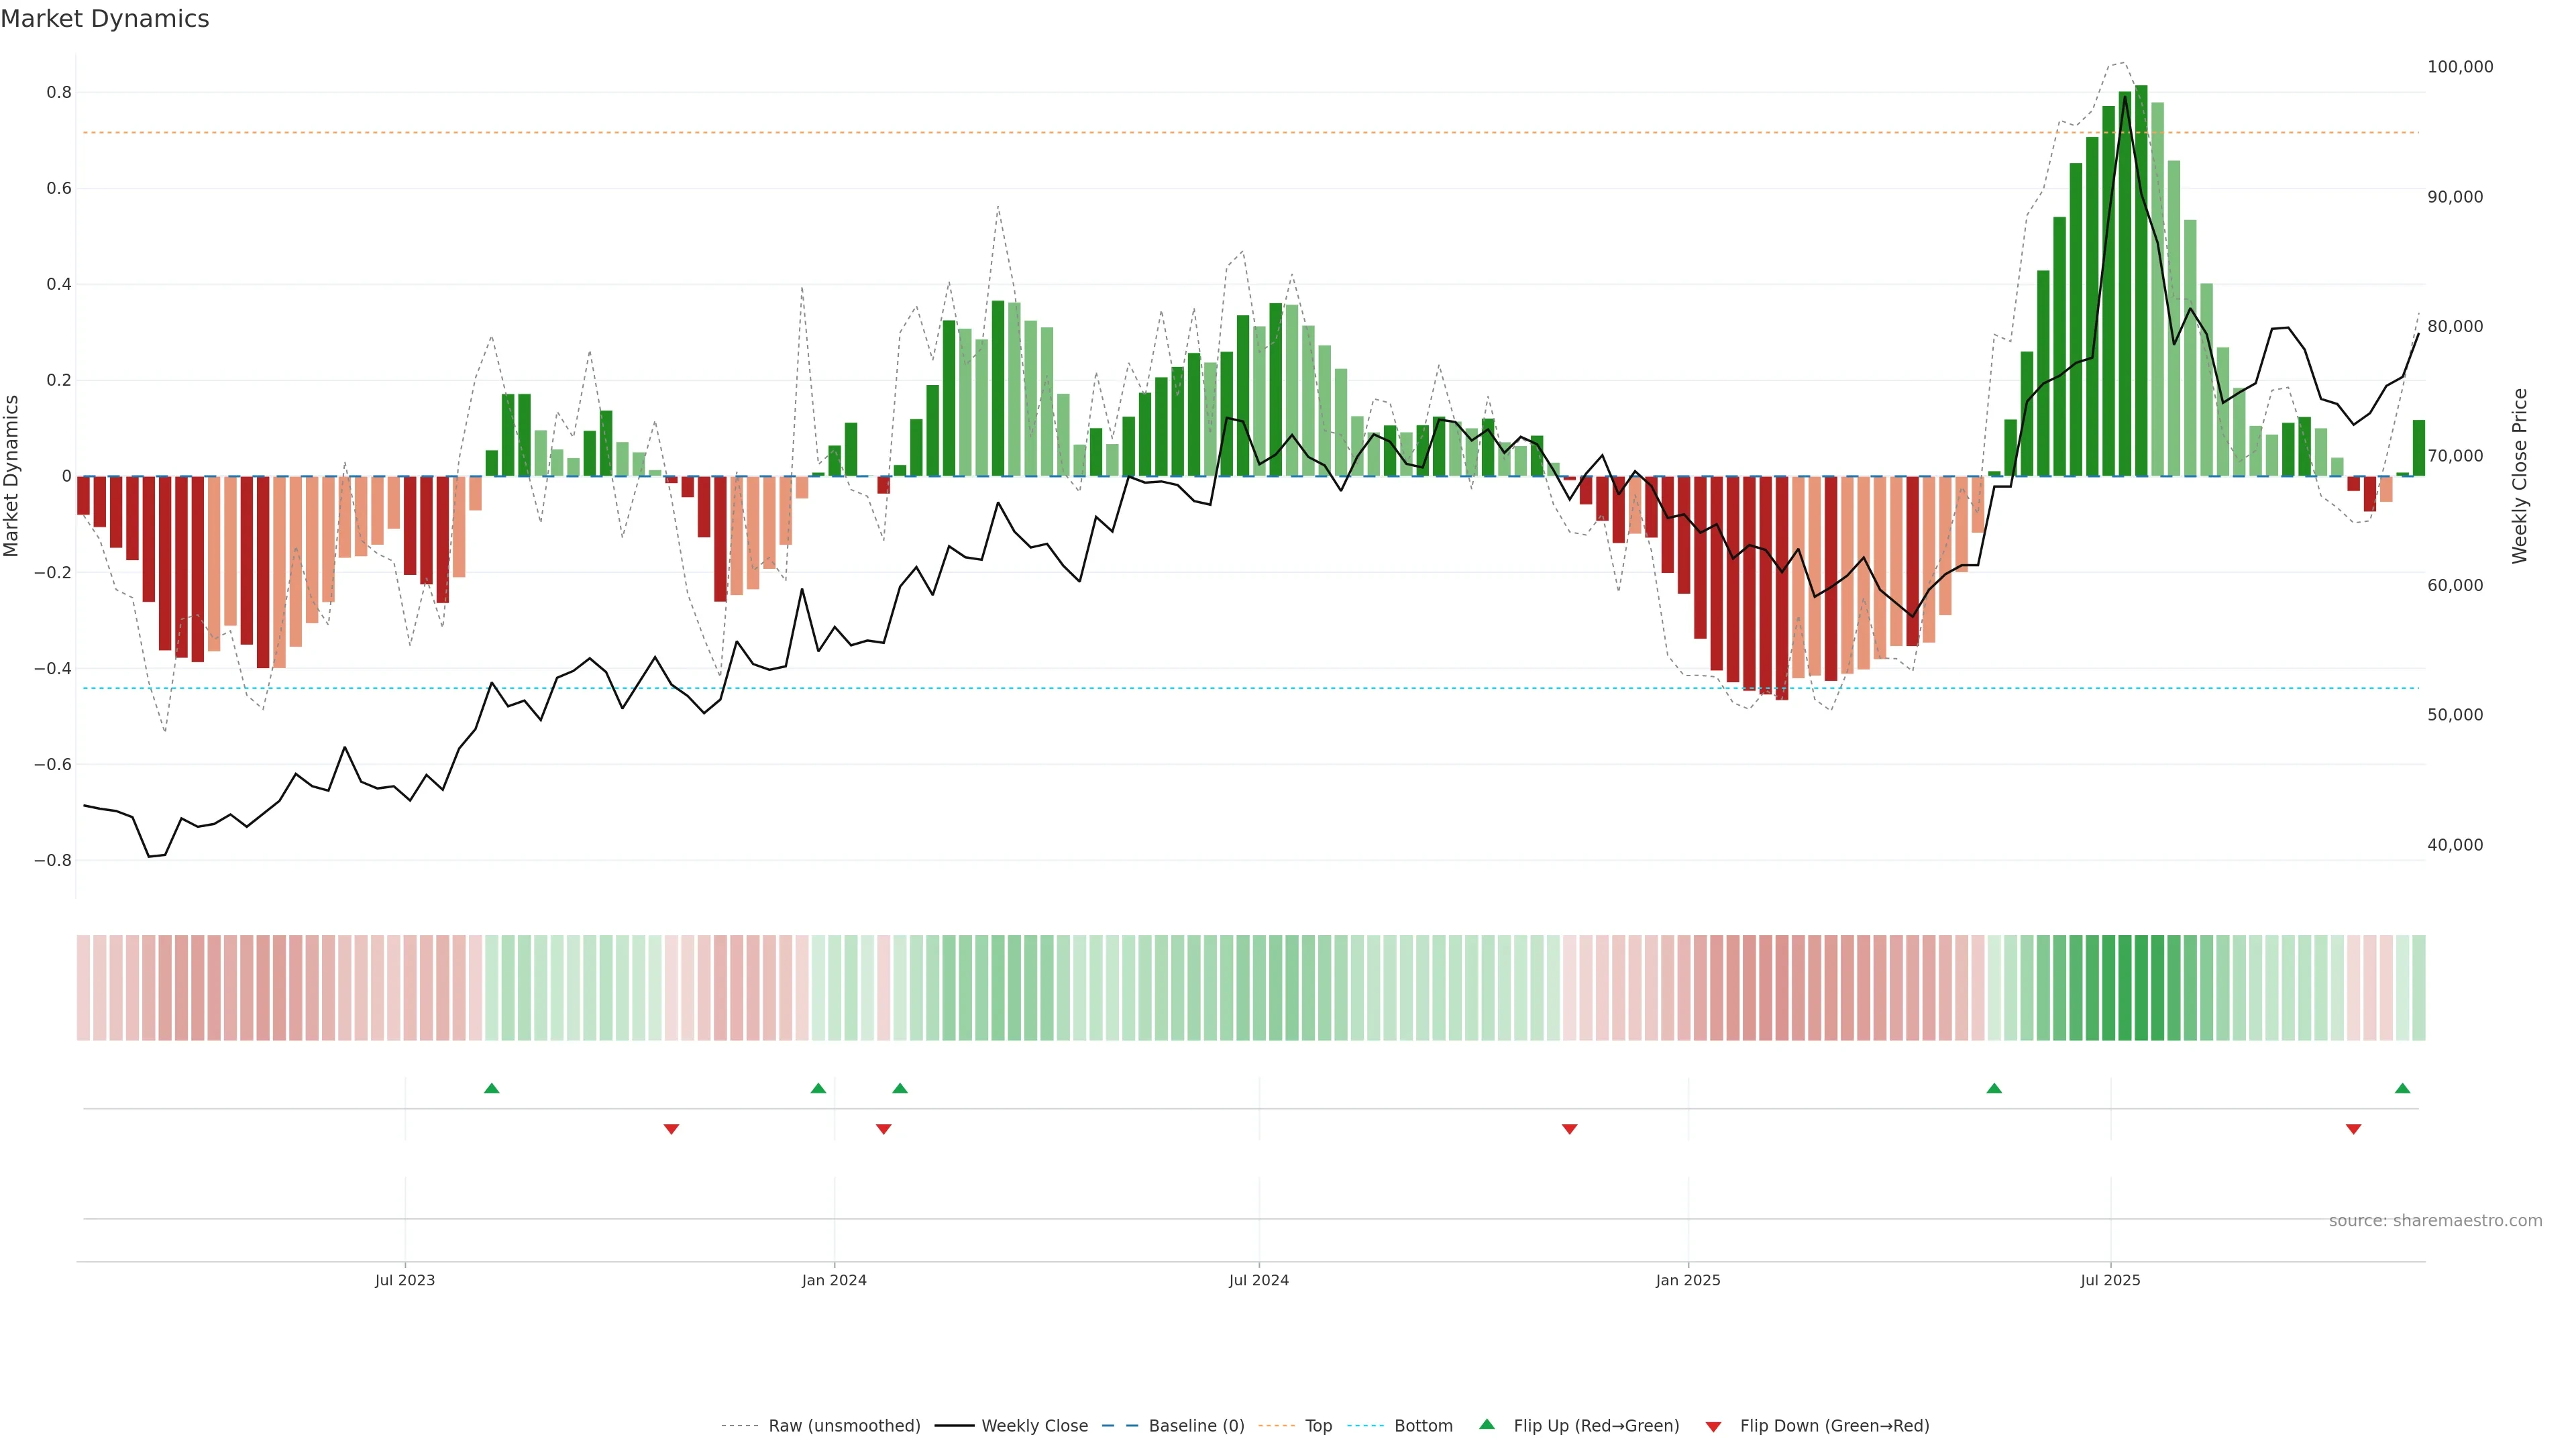The image size is (2576, 1449).
Task: Click the green flip-up triangle before Jul 2025
Action: point(1994,1088)
